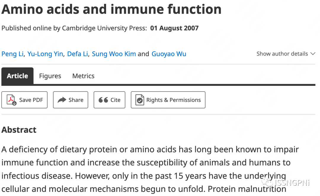Open author Peng Li's link
Image resolution: width=320 pixels, height=196 pixels.
tap(12, 54)
